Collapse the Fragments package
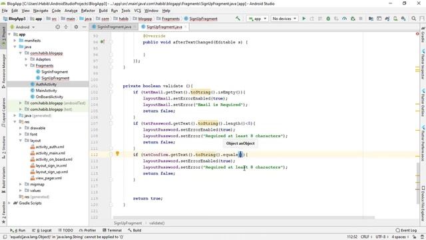Screen dimensions: 426x240 click(26, 65)
